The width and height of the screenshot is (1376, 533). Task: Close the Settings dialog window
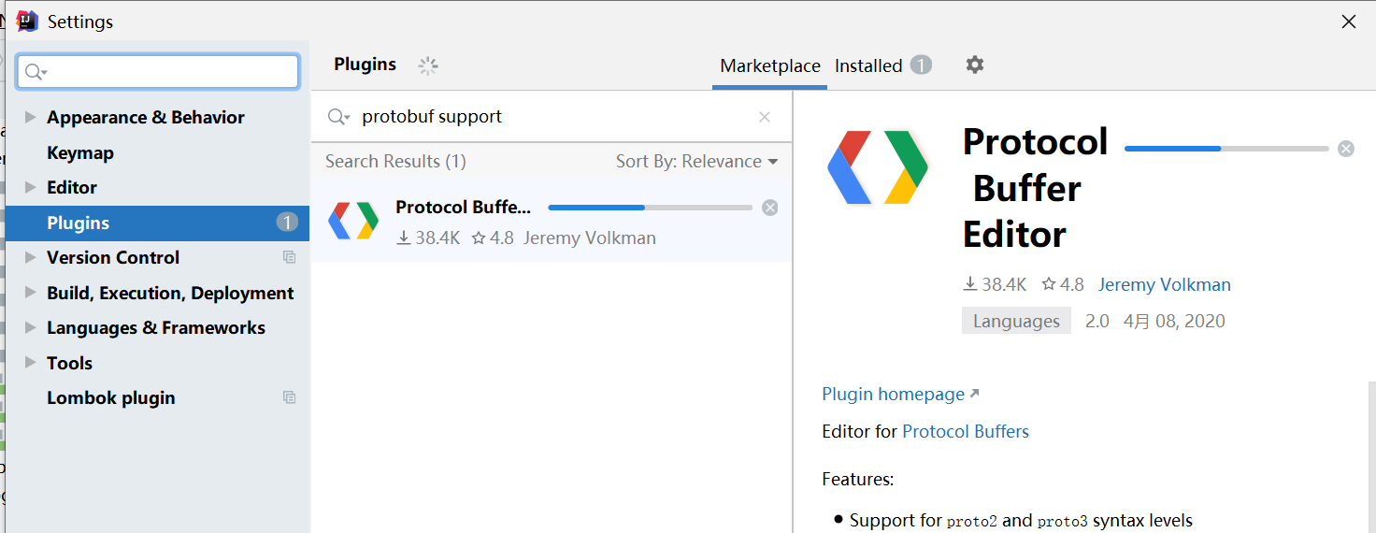(x=1349, y=22)
